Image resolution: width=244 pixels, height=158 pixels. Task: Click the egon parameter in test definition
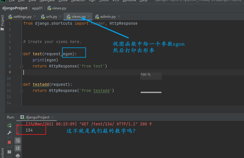coord(68,54)
